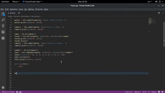Click the cbox values tuple line

click(x=39, y=55)
